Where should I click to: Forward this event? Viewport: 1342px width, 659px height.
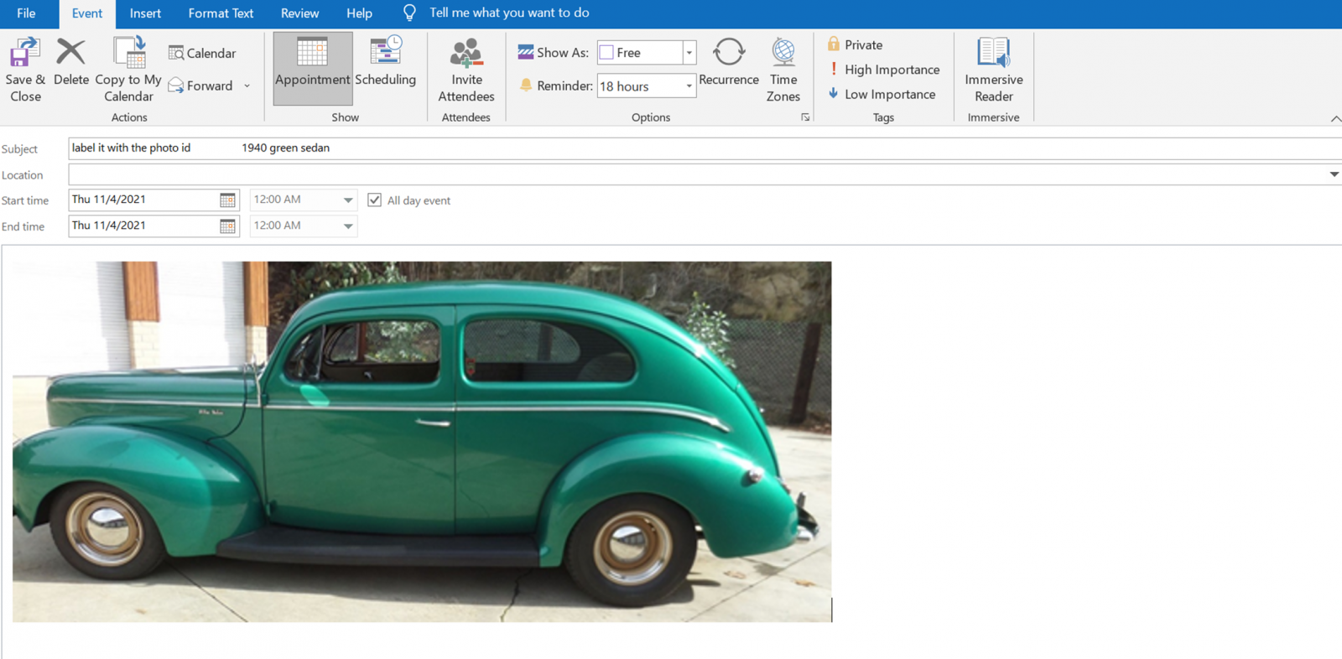tap(200, 86)
